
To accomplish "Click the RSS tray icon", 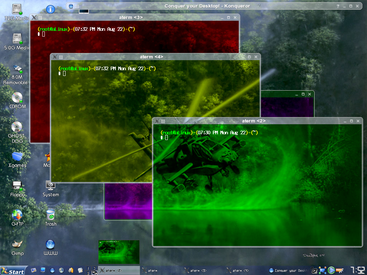I will (x=339, y=270).
